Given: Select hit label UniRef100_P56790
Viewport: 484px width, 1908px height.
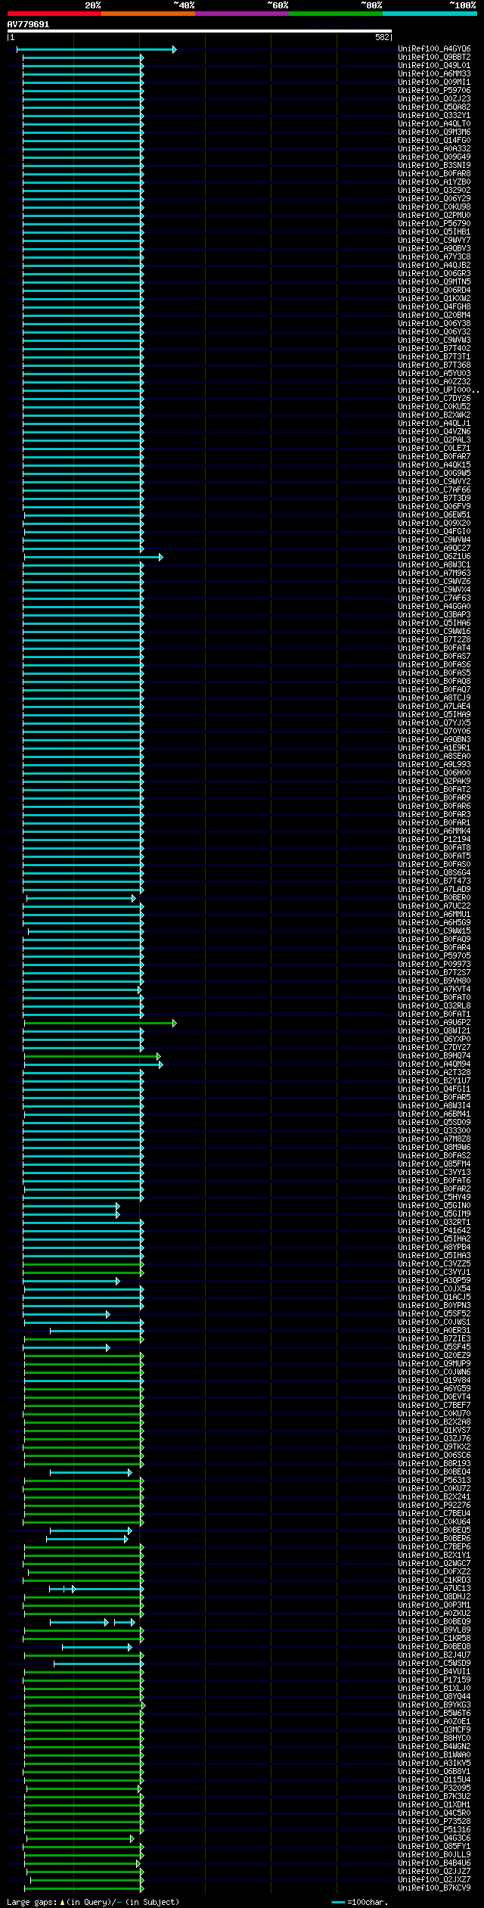Looking at the screenshot, I should coord(434,224).
